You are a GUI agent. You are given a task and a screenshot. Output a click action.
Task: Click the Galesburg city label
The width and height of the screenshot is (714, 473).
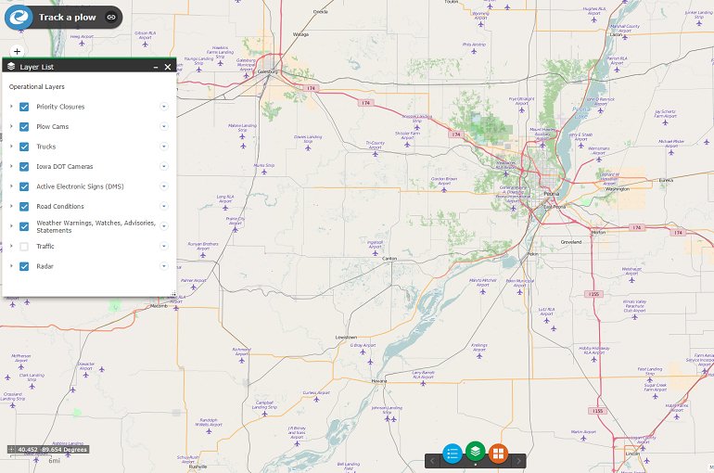267,71
